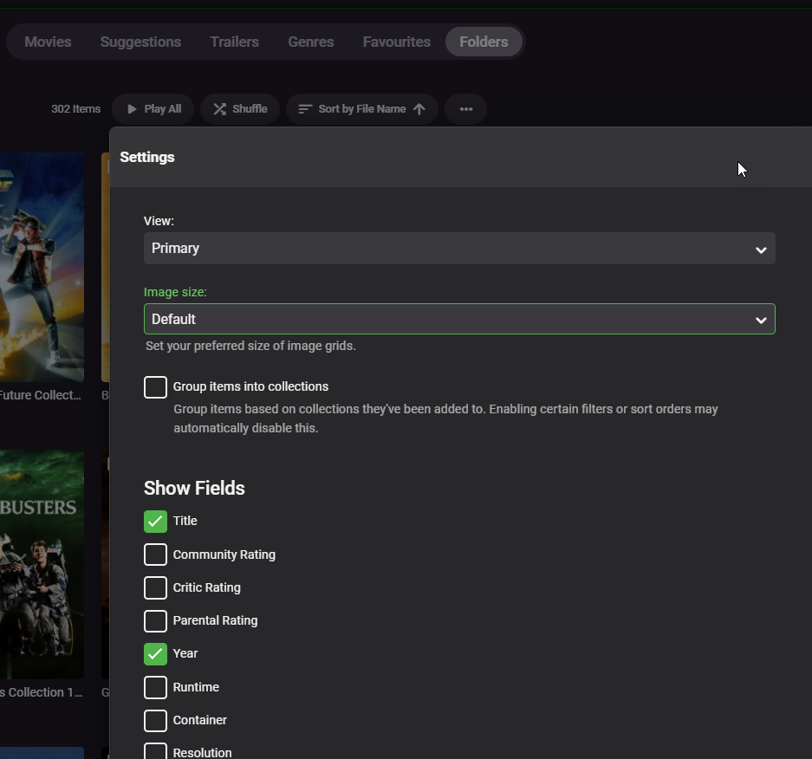Switch to the Movies tab
This screenshot has height=759, width=812.
point(48,42)
